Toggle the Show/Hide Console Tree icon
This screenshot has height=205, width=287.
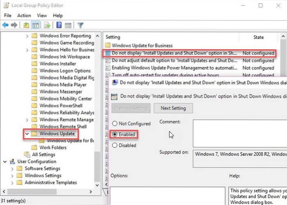[x=35, y=25]
